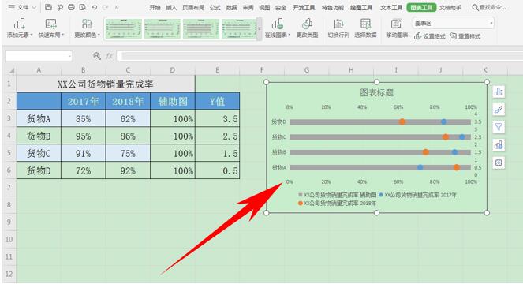Click the 2017年 legend entry in chart
523x284 pixels.
[418, 195]
